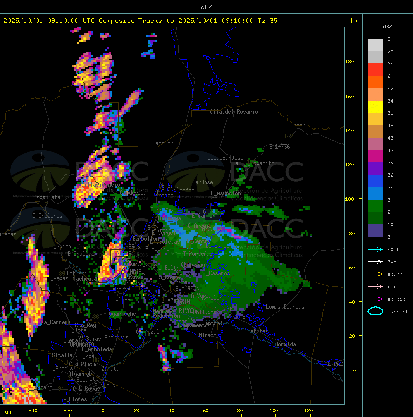This screenshot has height=417, width=413.
Task: Click the Clla.del_Rosario map label
Action: [x=234, y=112]
